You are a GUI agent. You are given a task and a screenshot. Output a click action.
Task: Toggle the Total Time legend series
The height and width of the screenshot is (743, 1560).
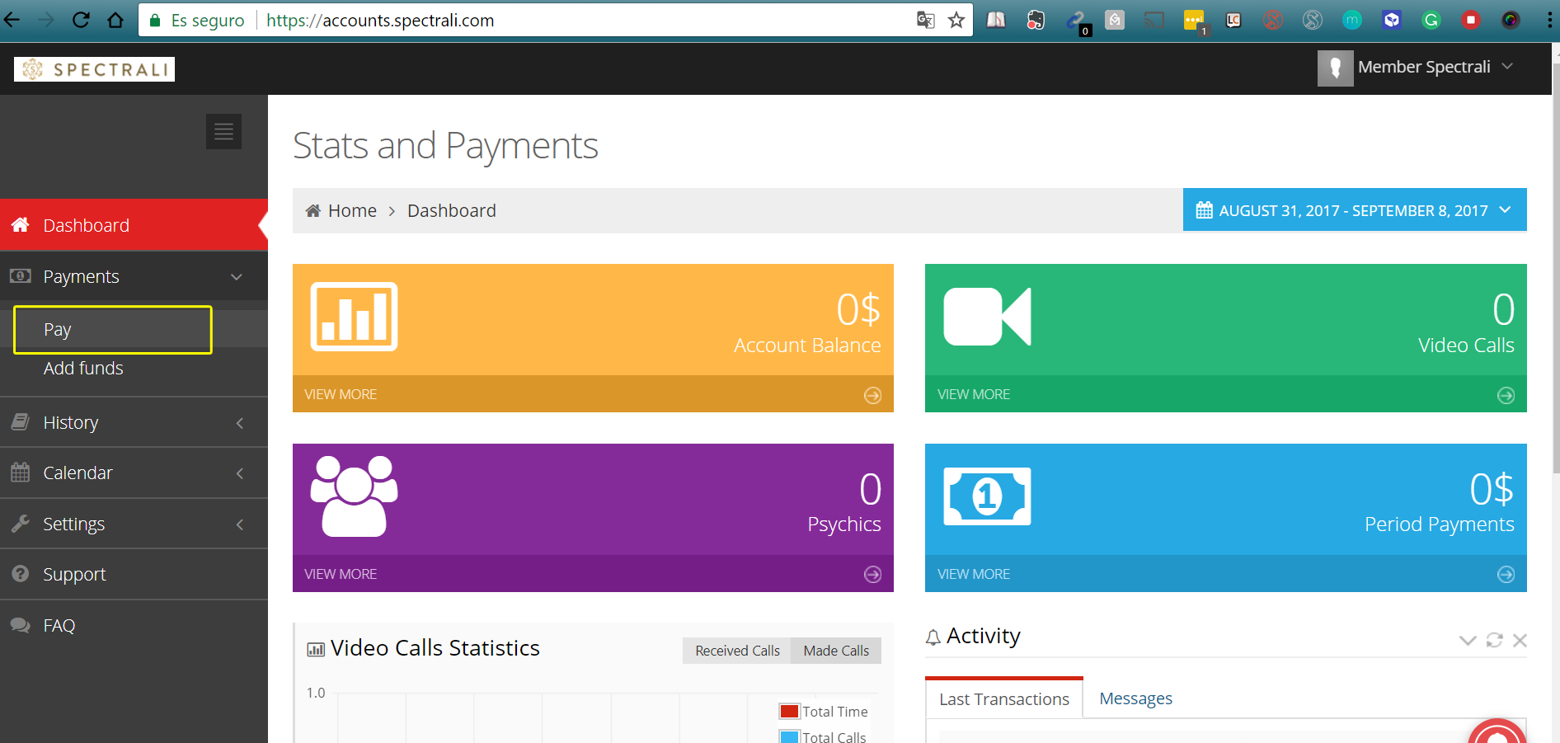[x=825, y=712]
